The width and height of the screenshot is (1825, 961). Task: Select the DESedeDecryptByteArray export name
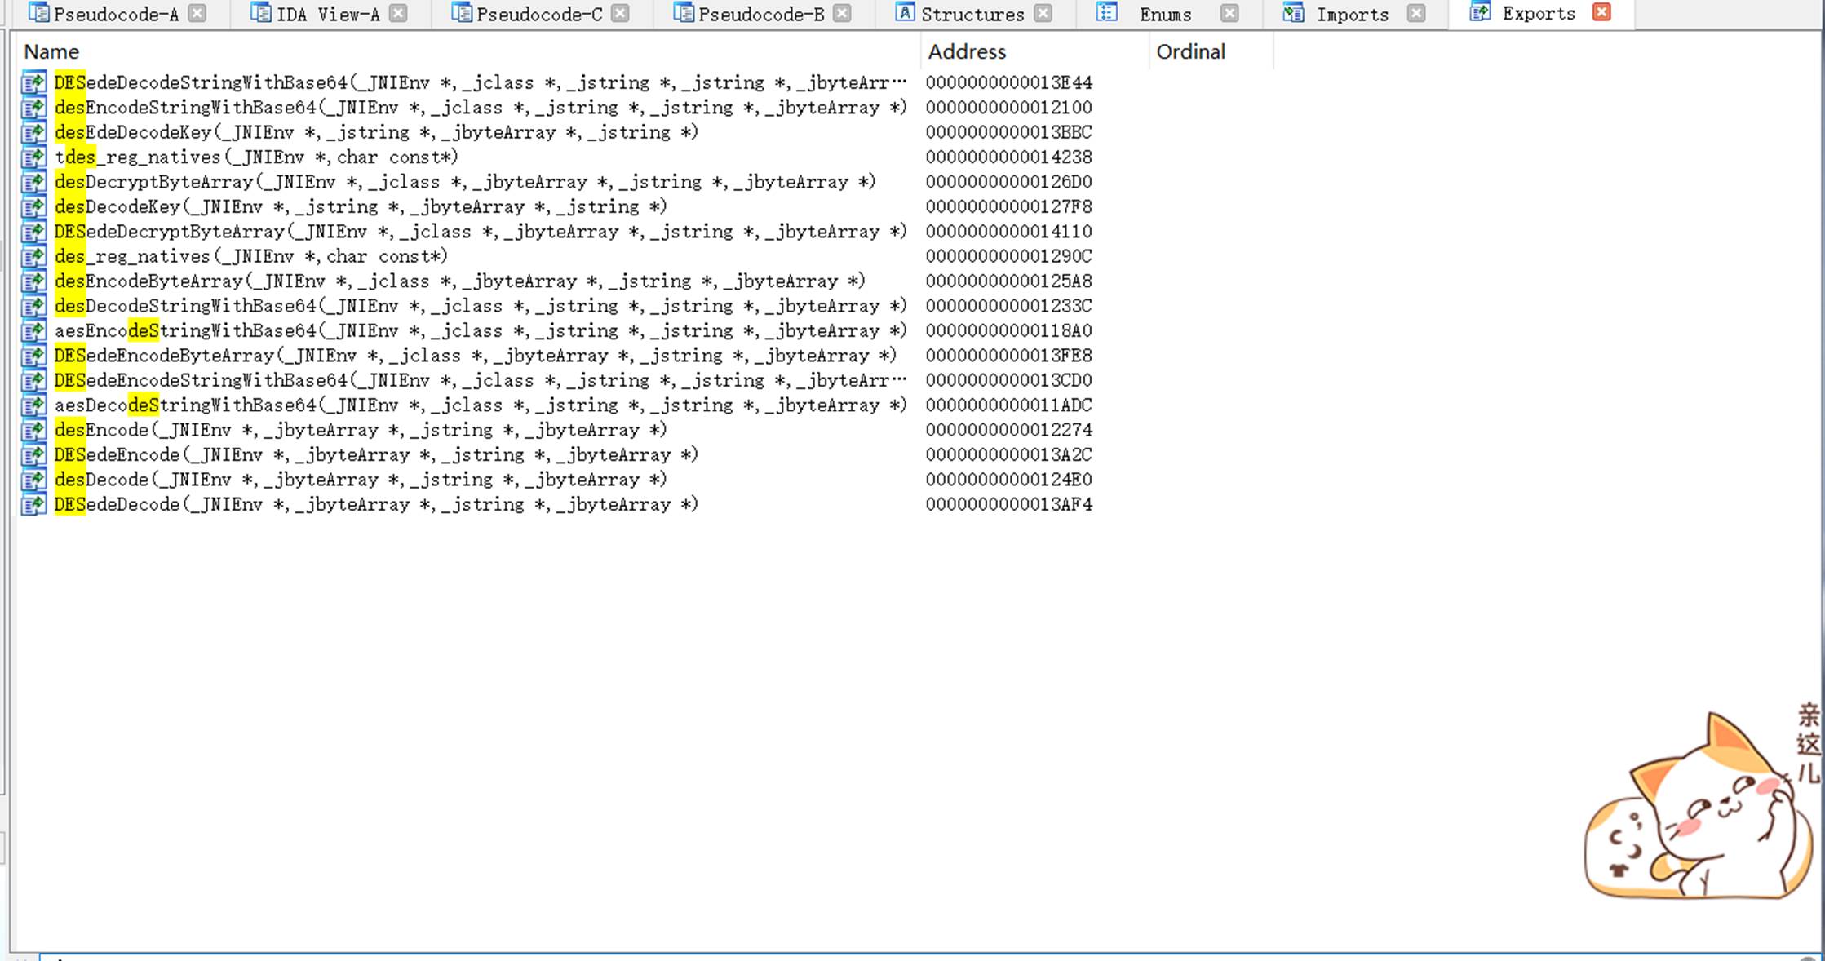click(x=481, y=232)
